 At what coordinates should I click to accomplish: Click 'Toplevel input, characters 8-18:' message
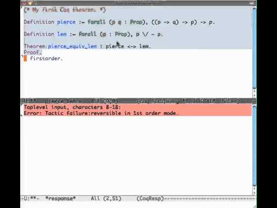[x=72, y=107]
